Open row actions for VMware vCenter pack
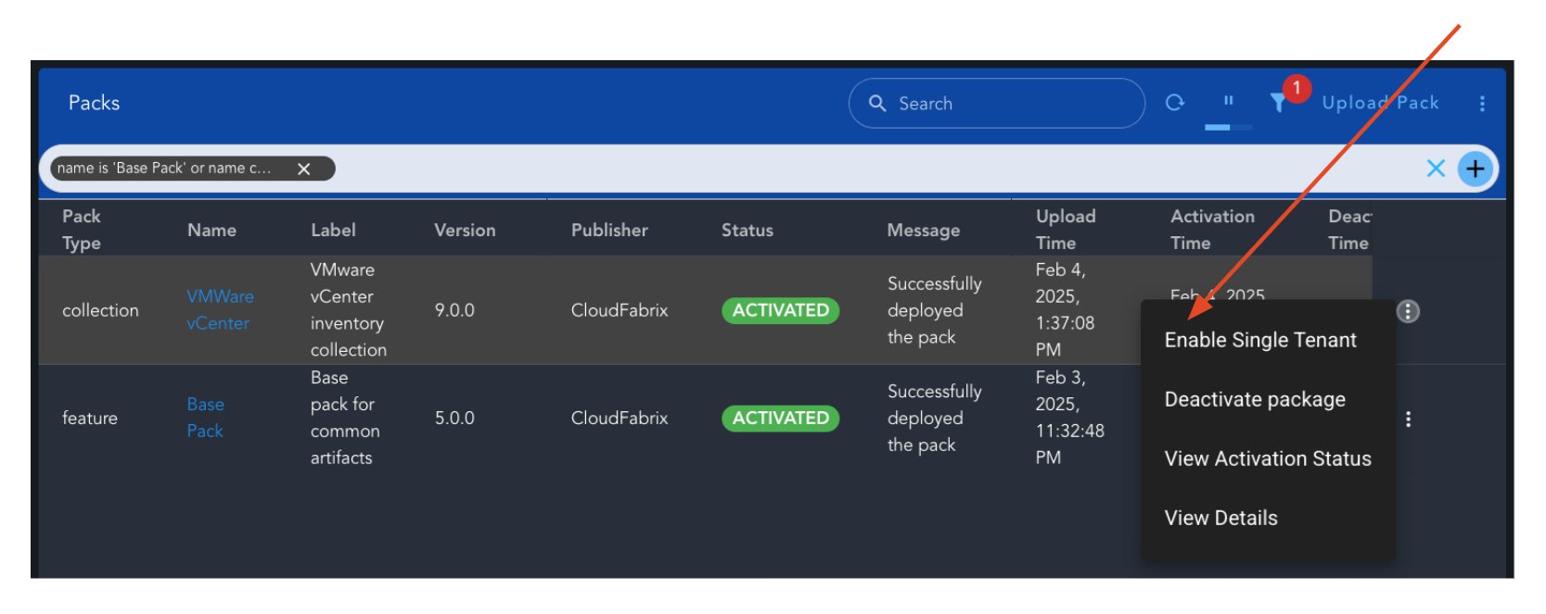The width and height of the screenshot is (1546, 614). coord(1407,311)
